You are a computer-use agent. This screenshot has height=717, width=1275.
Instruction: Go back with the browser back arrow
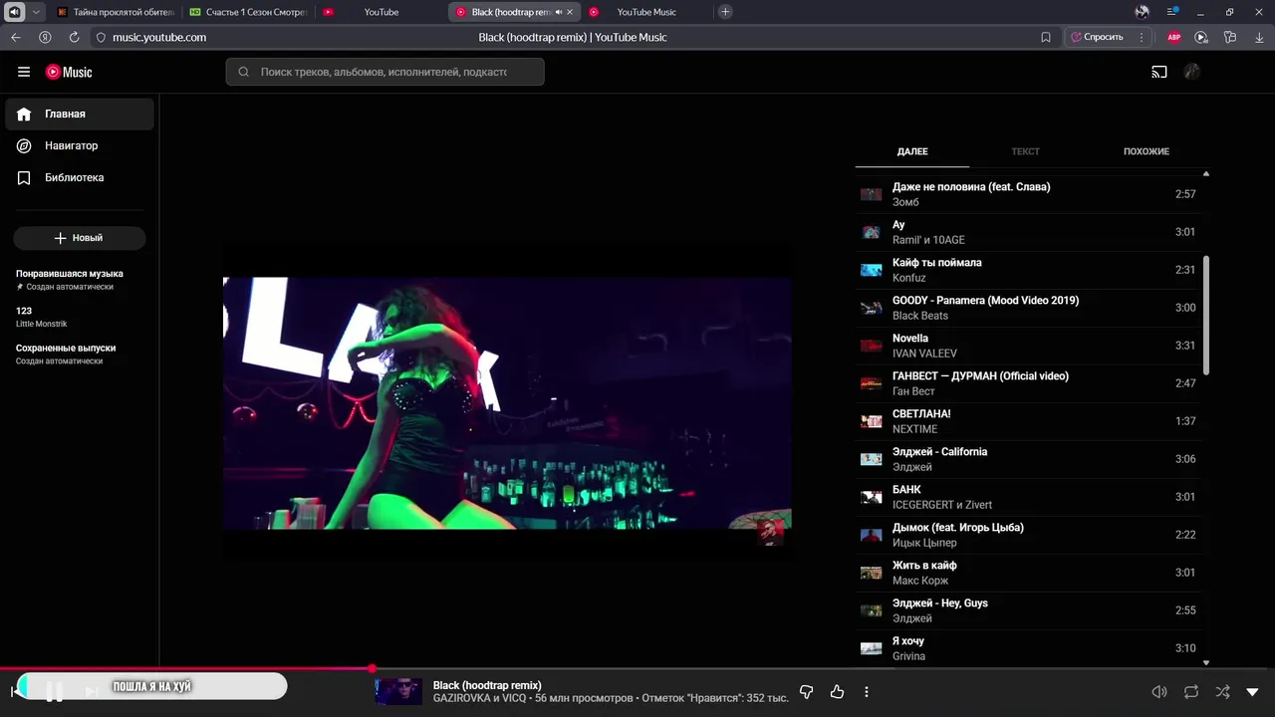coord(16,37)
